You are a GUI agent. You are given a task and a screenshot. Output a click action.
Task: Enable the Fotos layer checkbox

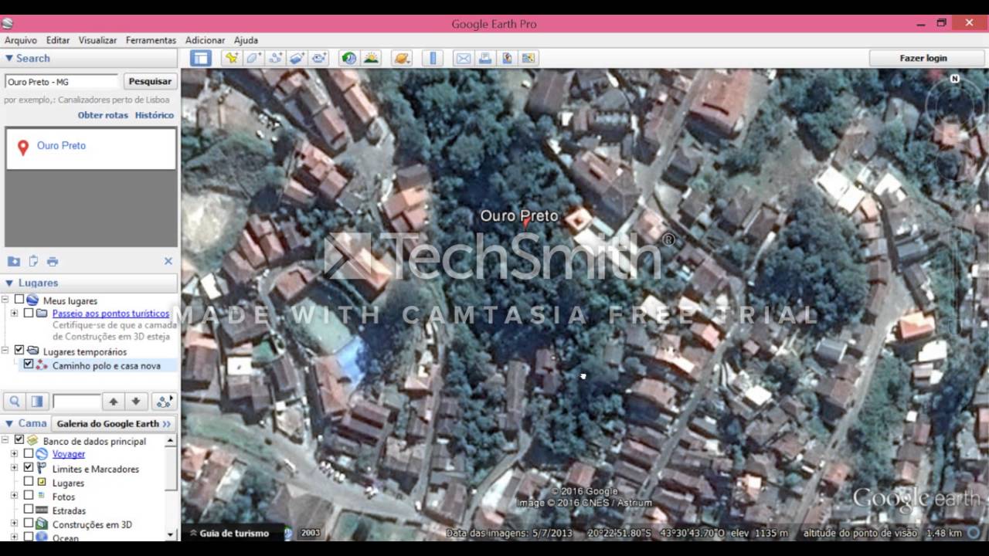point(29,496)
